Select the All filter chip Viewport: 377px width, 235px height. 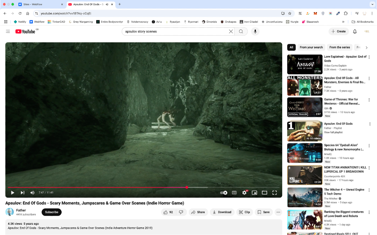(x=291, y=47)
